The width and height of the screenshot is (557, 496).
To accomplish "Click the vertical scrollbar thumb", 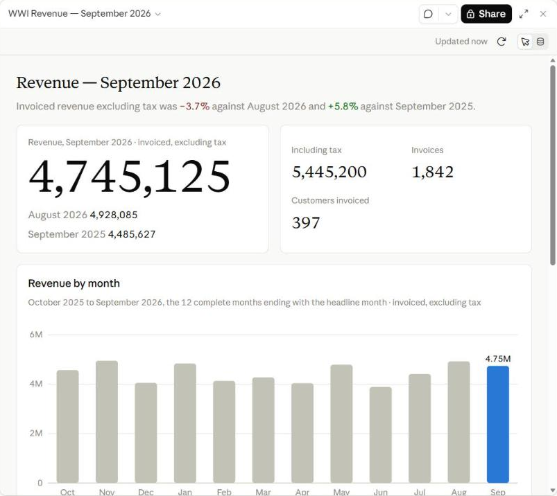I will (553, 165).
